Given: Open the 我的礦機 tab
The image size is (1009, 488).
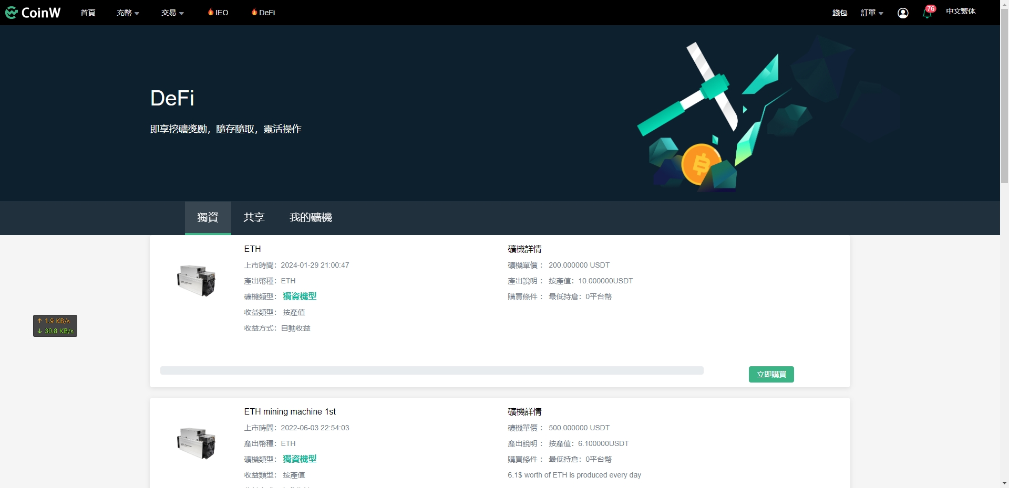Looking at the screenshot, I should pyautogui.click(x=311, y=218).
